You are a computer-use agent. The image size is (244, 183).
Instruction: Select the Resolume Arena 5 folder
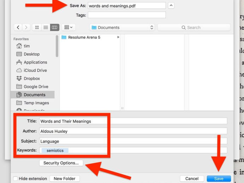coord(90,37)
